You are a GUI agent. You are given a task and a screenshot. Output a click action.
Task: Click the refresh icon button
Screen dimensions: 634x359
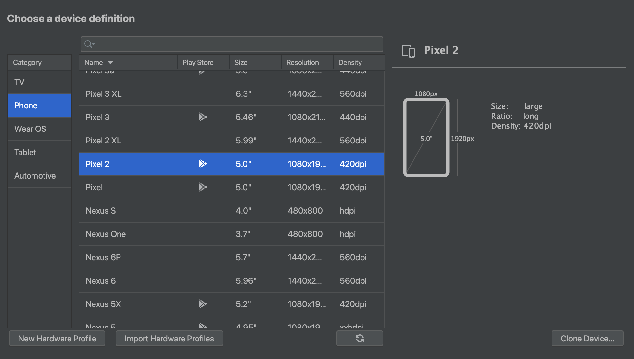tap(360, 338)
